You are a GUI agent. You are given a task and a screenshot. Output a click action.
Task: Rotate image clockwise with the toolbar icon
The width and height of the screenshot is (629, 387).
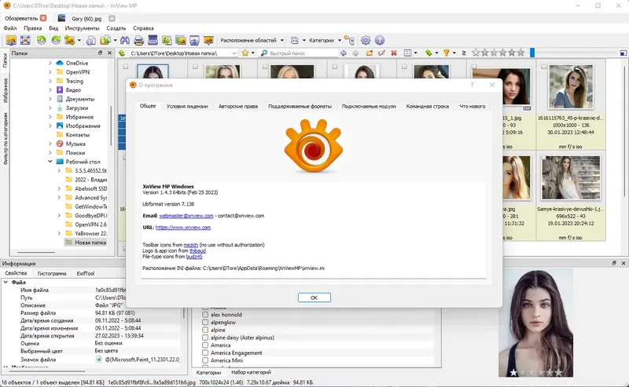coord(56,40)
